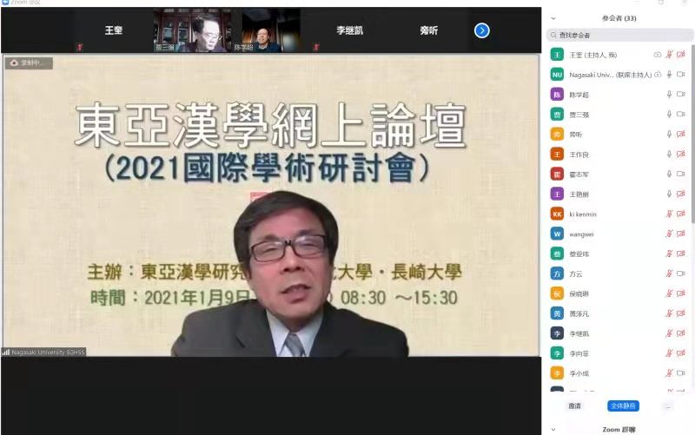Click the camera icon for Nagasaki University co-host
Screen dimensions: 695x435
(x=681, y=75)
